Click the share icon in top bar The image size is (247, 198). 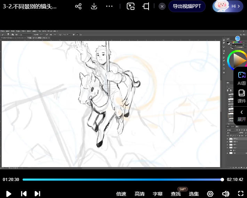click(x=78, y=6)
